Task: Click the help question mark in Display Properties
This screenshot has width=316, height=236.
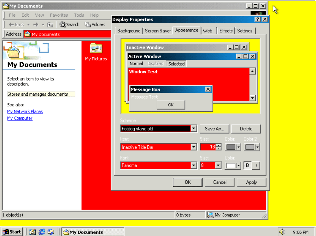Action: point(257,19)
